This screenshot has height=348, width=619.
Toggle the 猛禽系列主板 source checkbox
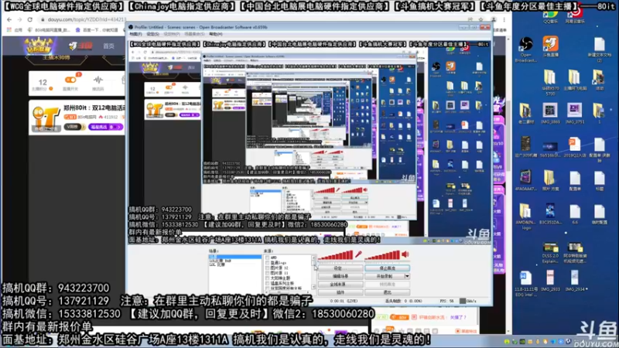(267, 283)
